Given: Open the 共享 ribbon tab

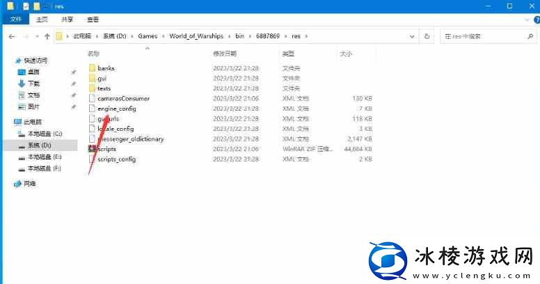Looking at the screenshot, I should (x=67, y=19).
